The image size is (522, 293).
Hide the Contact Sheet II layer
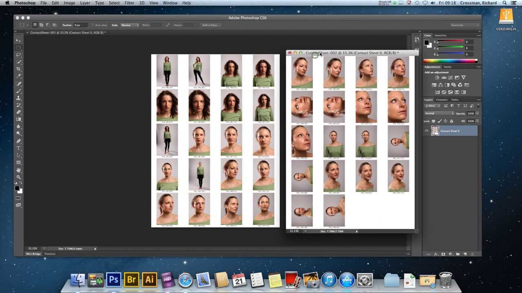[x=427, y=131]
